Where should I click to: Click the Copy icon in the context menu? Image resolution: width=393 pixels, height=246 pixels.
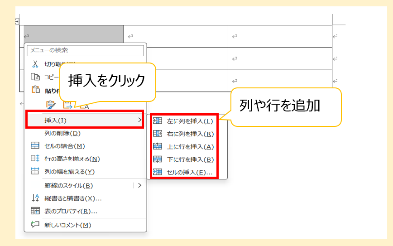[x=35, y=77]
